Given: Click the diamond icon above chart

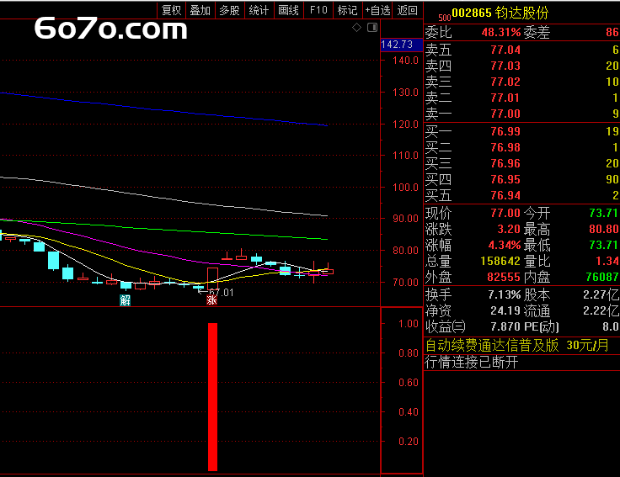Looking at the screenshot, I should [356, 28].
